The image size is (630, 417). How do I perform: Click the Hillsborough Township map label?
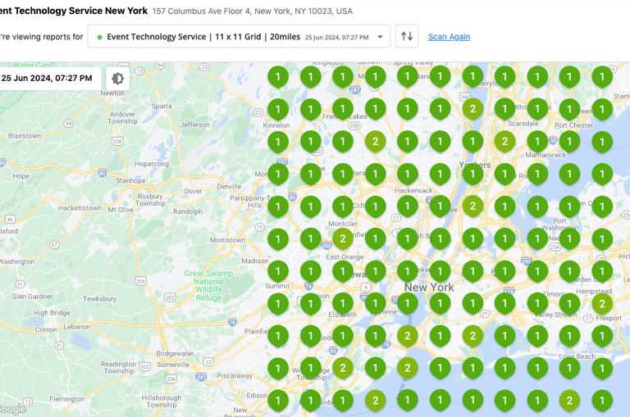click(161, 401)
